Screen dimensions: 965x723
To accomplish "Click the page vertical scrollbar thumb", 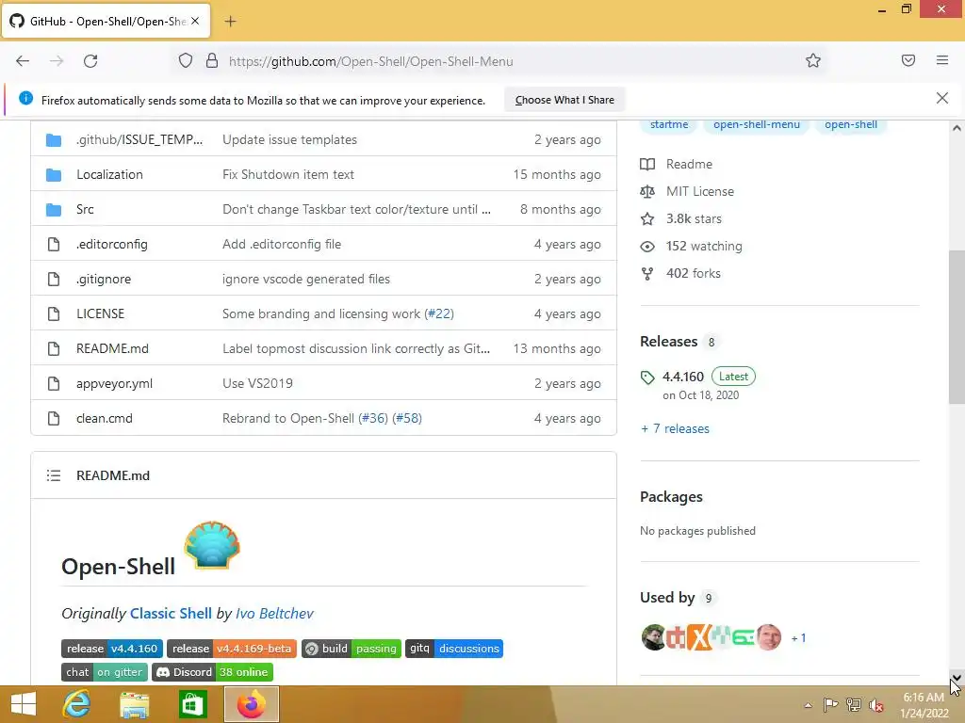I will tap(956, 327).
